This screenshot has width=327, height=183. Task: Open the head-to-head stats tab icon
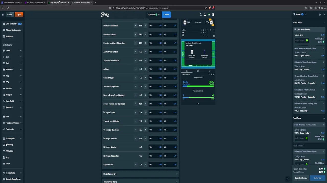(x=187, y=71)
